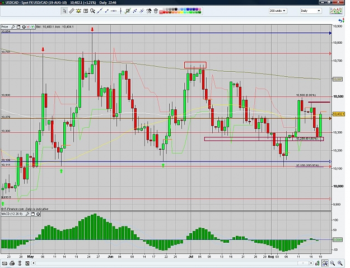Choose the trend line drawing tool
This screenshot has height=268, width=350.
tap(100, 11)
